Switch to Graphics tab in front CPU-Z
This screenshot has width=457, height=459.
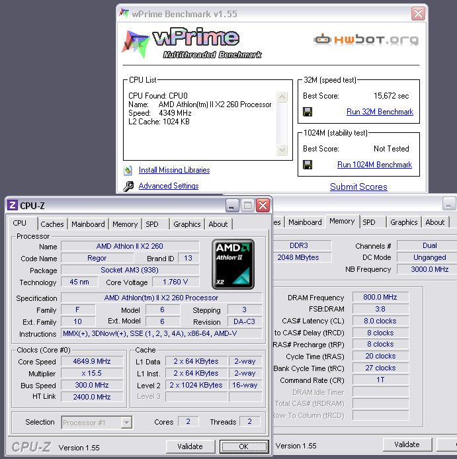point(187,224)
